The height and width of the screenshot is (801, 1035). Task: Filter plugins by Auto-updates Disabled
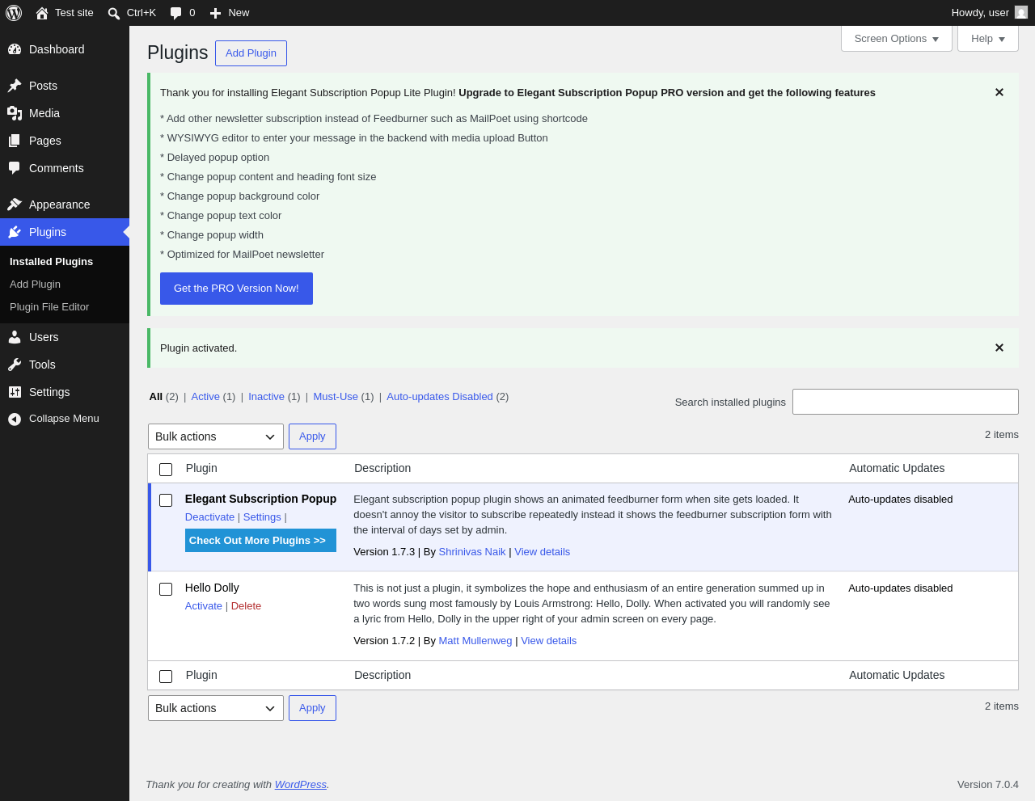pos(440,397)
